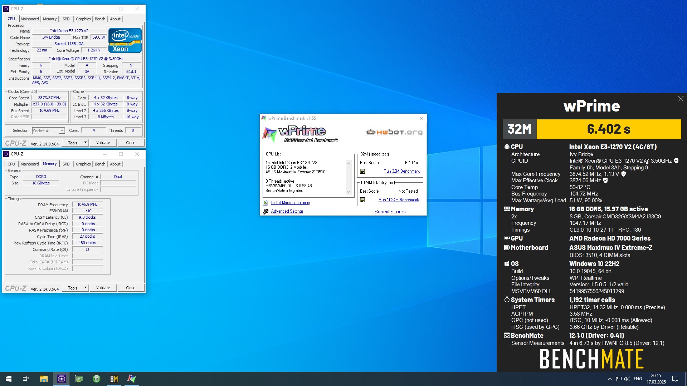The height and width of the screenshot is (386, 687).
Task: Click the Install Missing Libraries icon
Action: tap(265, 203)
